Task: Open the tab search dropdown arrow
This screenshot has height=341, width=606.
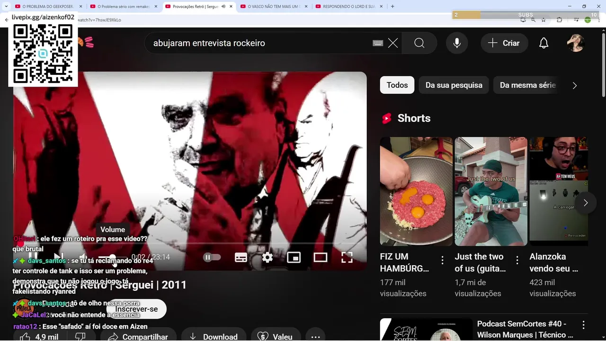Action: coord(6,7)
